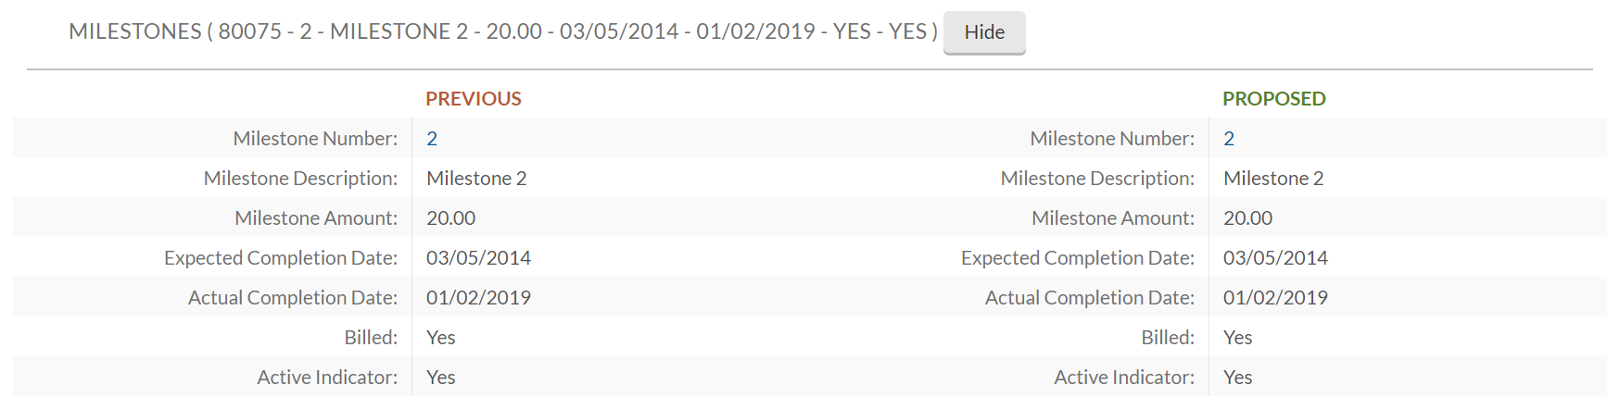
Task: Click the 'Milestone Number:' label under Previous
Action: 315,139
